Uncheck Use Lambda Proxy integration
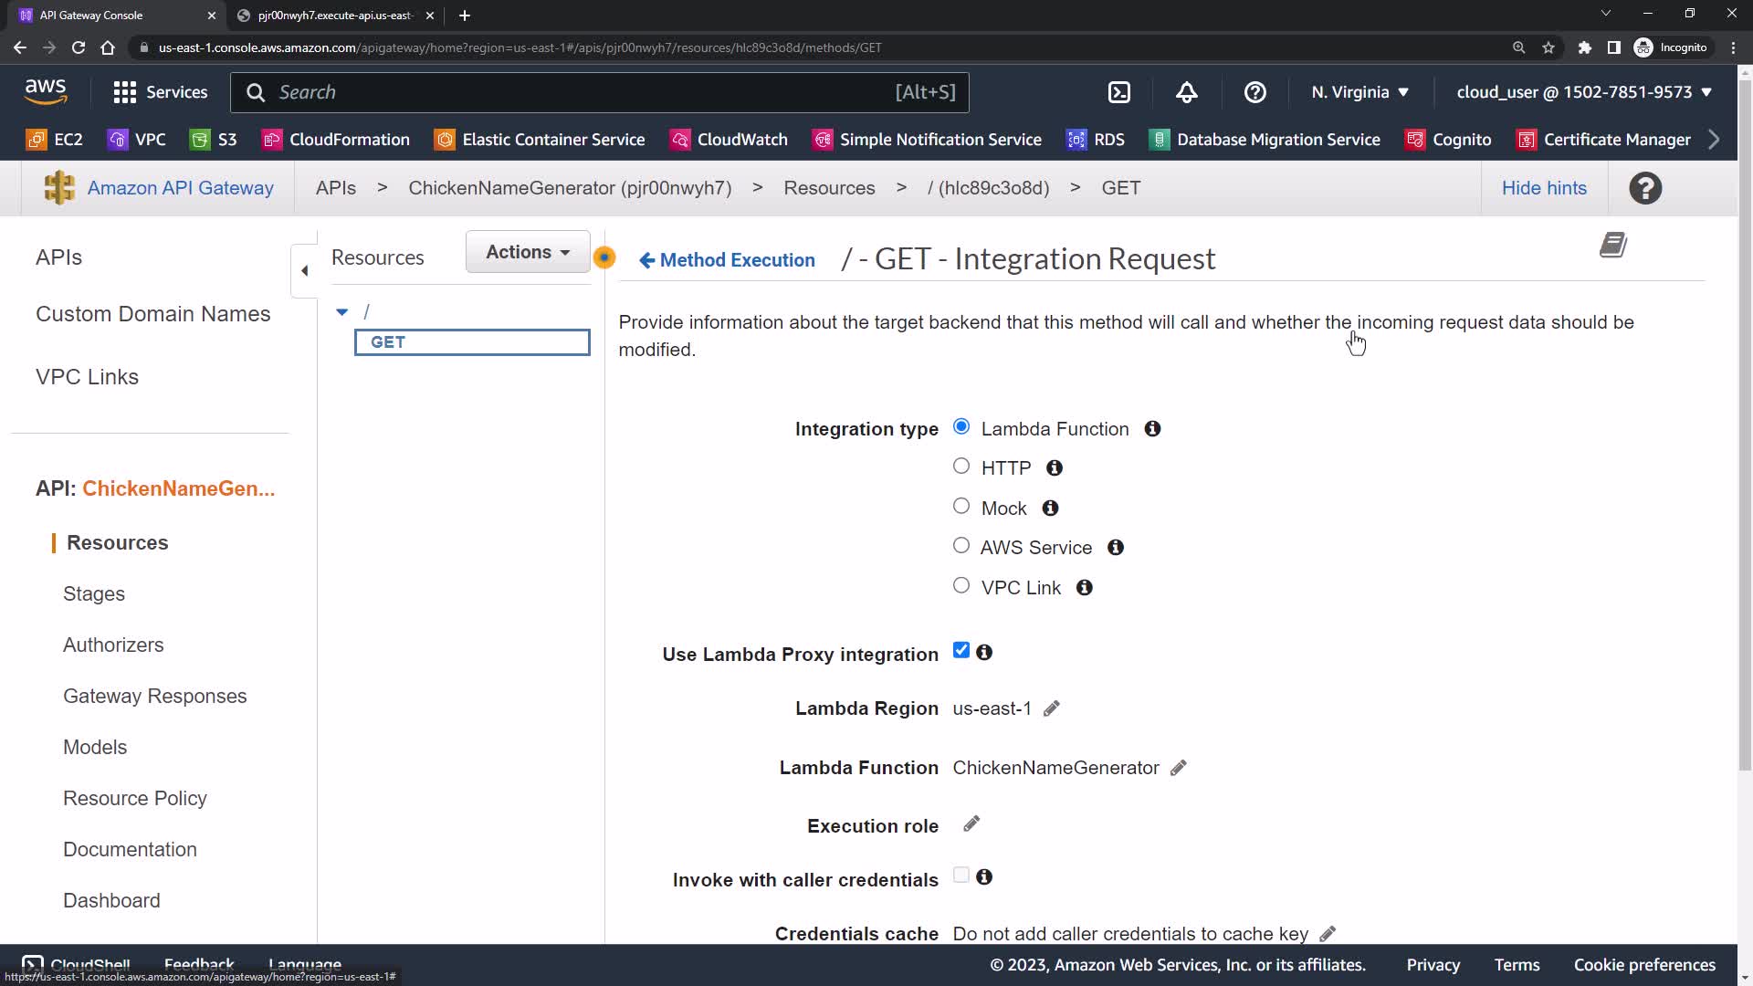 [961, 651]
